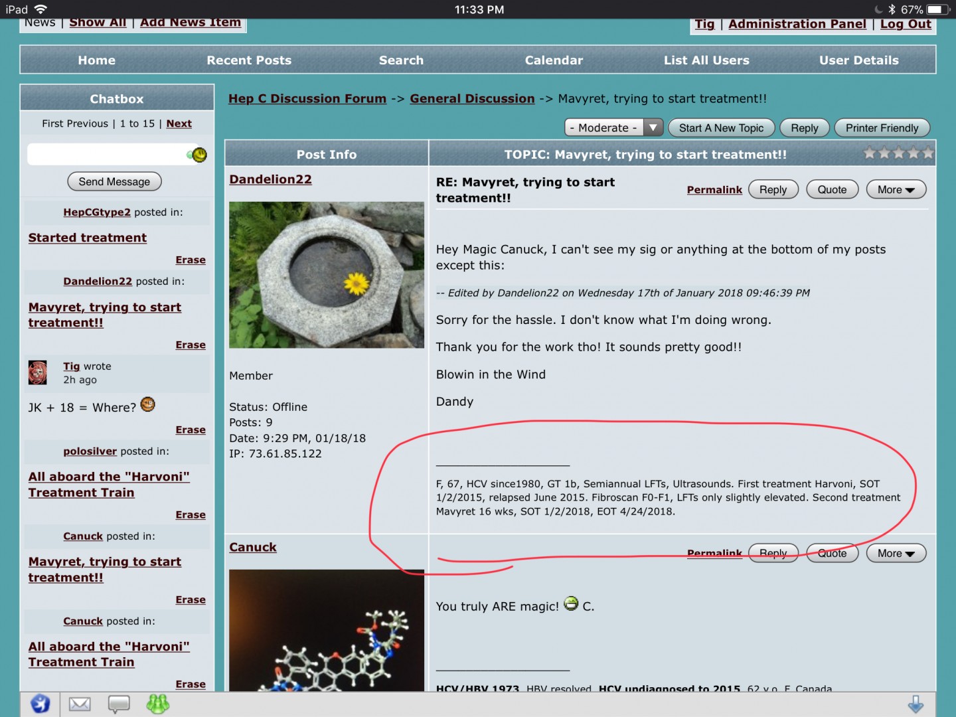Open Dandelion22's avatar image
The width and height of the screenshot is (956, 717).
click(x=327, y=275)
